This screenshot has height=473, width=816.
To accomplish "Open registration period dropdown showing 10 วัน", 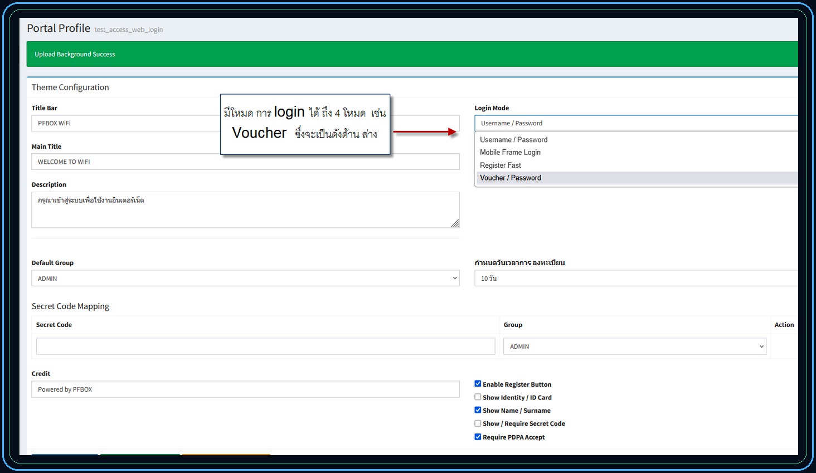I will tap(636, 278).
